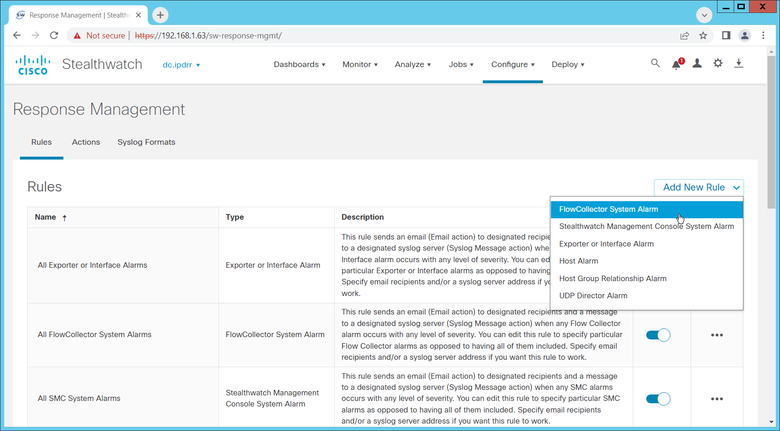The height and width of the screenshot is (431, 780).
Task: Go forward in browser history
Action: pyautogui.click(x=36, y=36)
